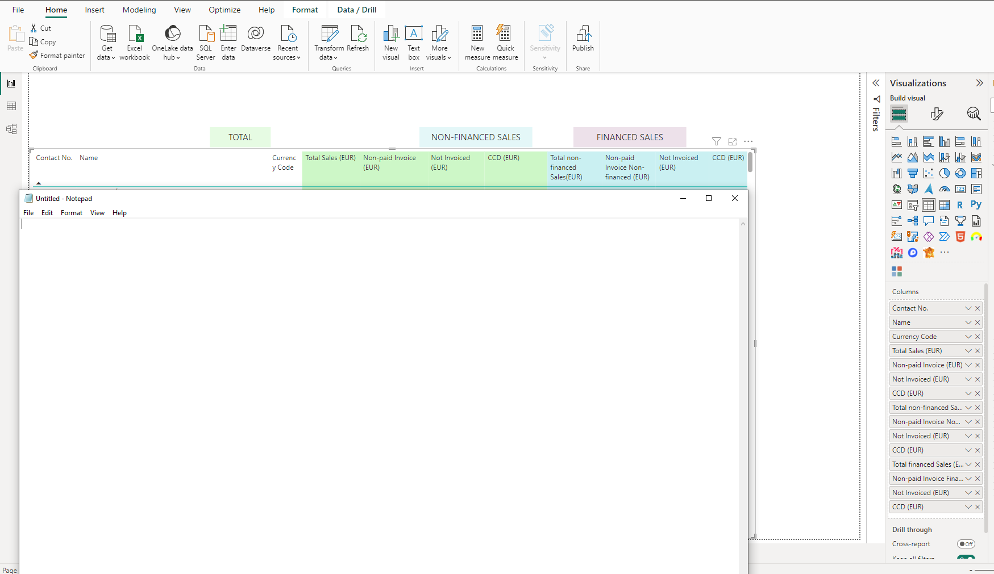Expand the Currency Code field dropdown

(x=968, y=337)
